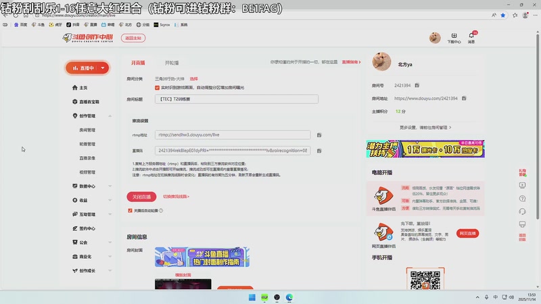Screen dimensions: 541x304
Task: Open the header user avatar
Action: click(435, 38)
